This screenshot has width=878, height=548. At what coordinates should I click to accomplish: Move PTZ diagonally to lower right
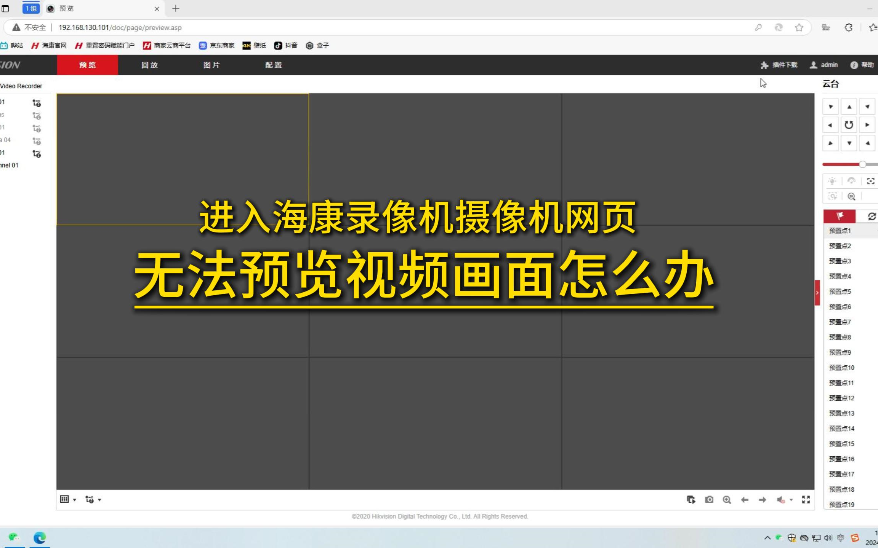coord(867,143)
